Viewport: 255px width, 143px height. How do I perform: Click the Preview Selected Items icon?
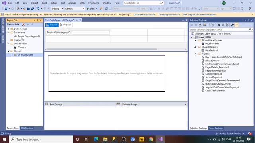click(x=237, y=25)
